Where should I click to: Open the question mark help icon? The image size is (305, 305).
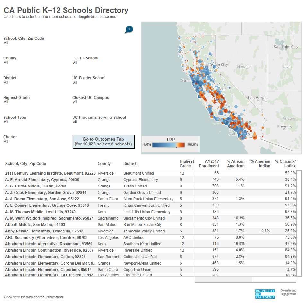(x=129, y=29)
